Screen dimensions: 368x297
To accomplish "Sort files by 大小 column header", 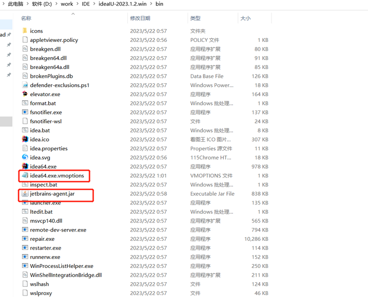I will (x=245, y=18).
